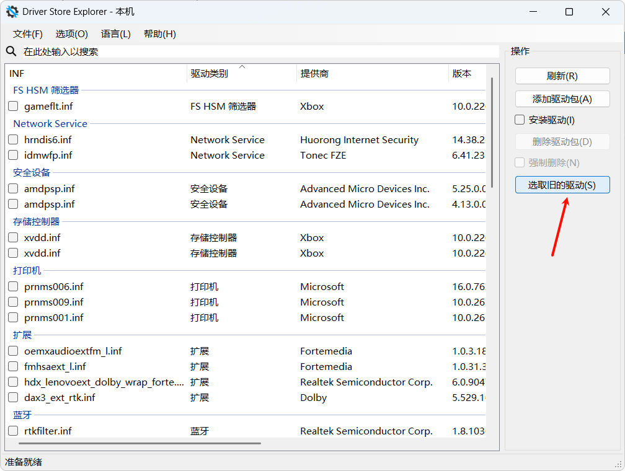This screenshot has width=625, height=471.
Task: Open the 文件(F) menu
Action: (x=28, y=34)
